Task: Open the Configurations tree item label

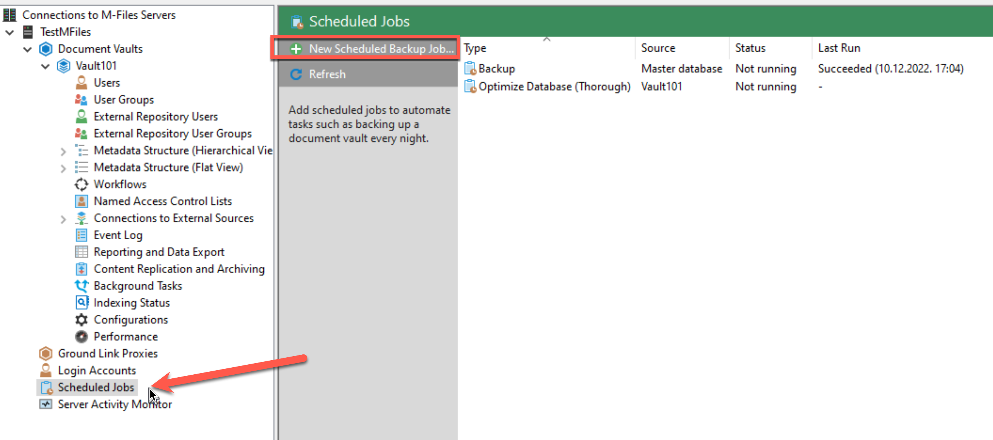Action: pos(131,320)
